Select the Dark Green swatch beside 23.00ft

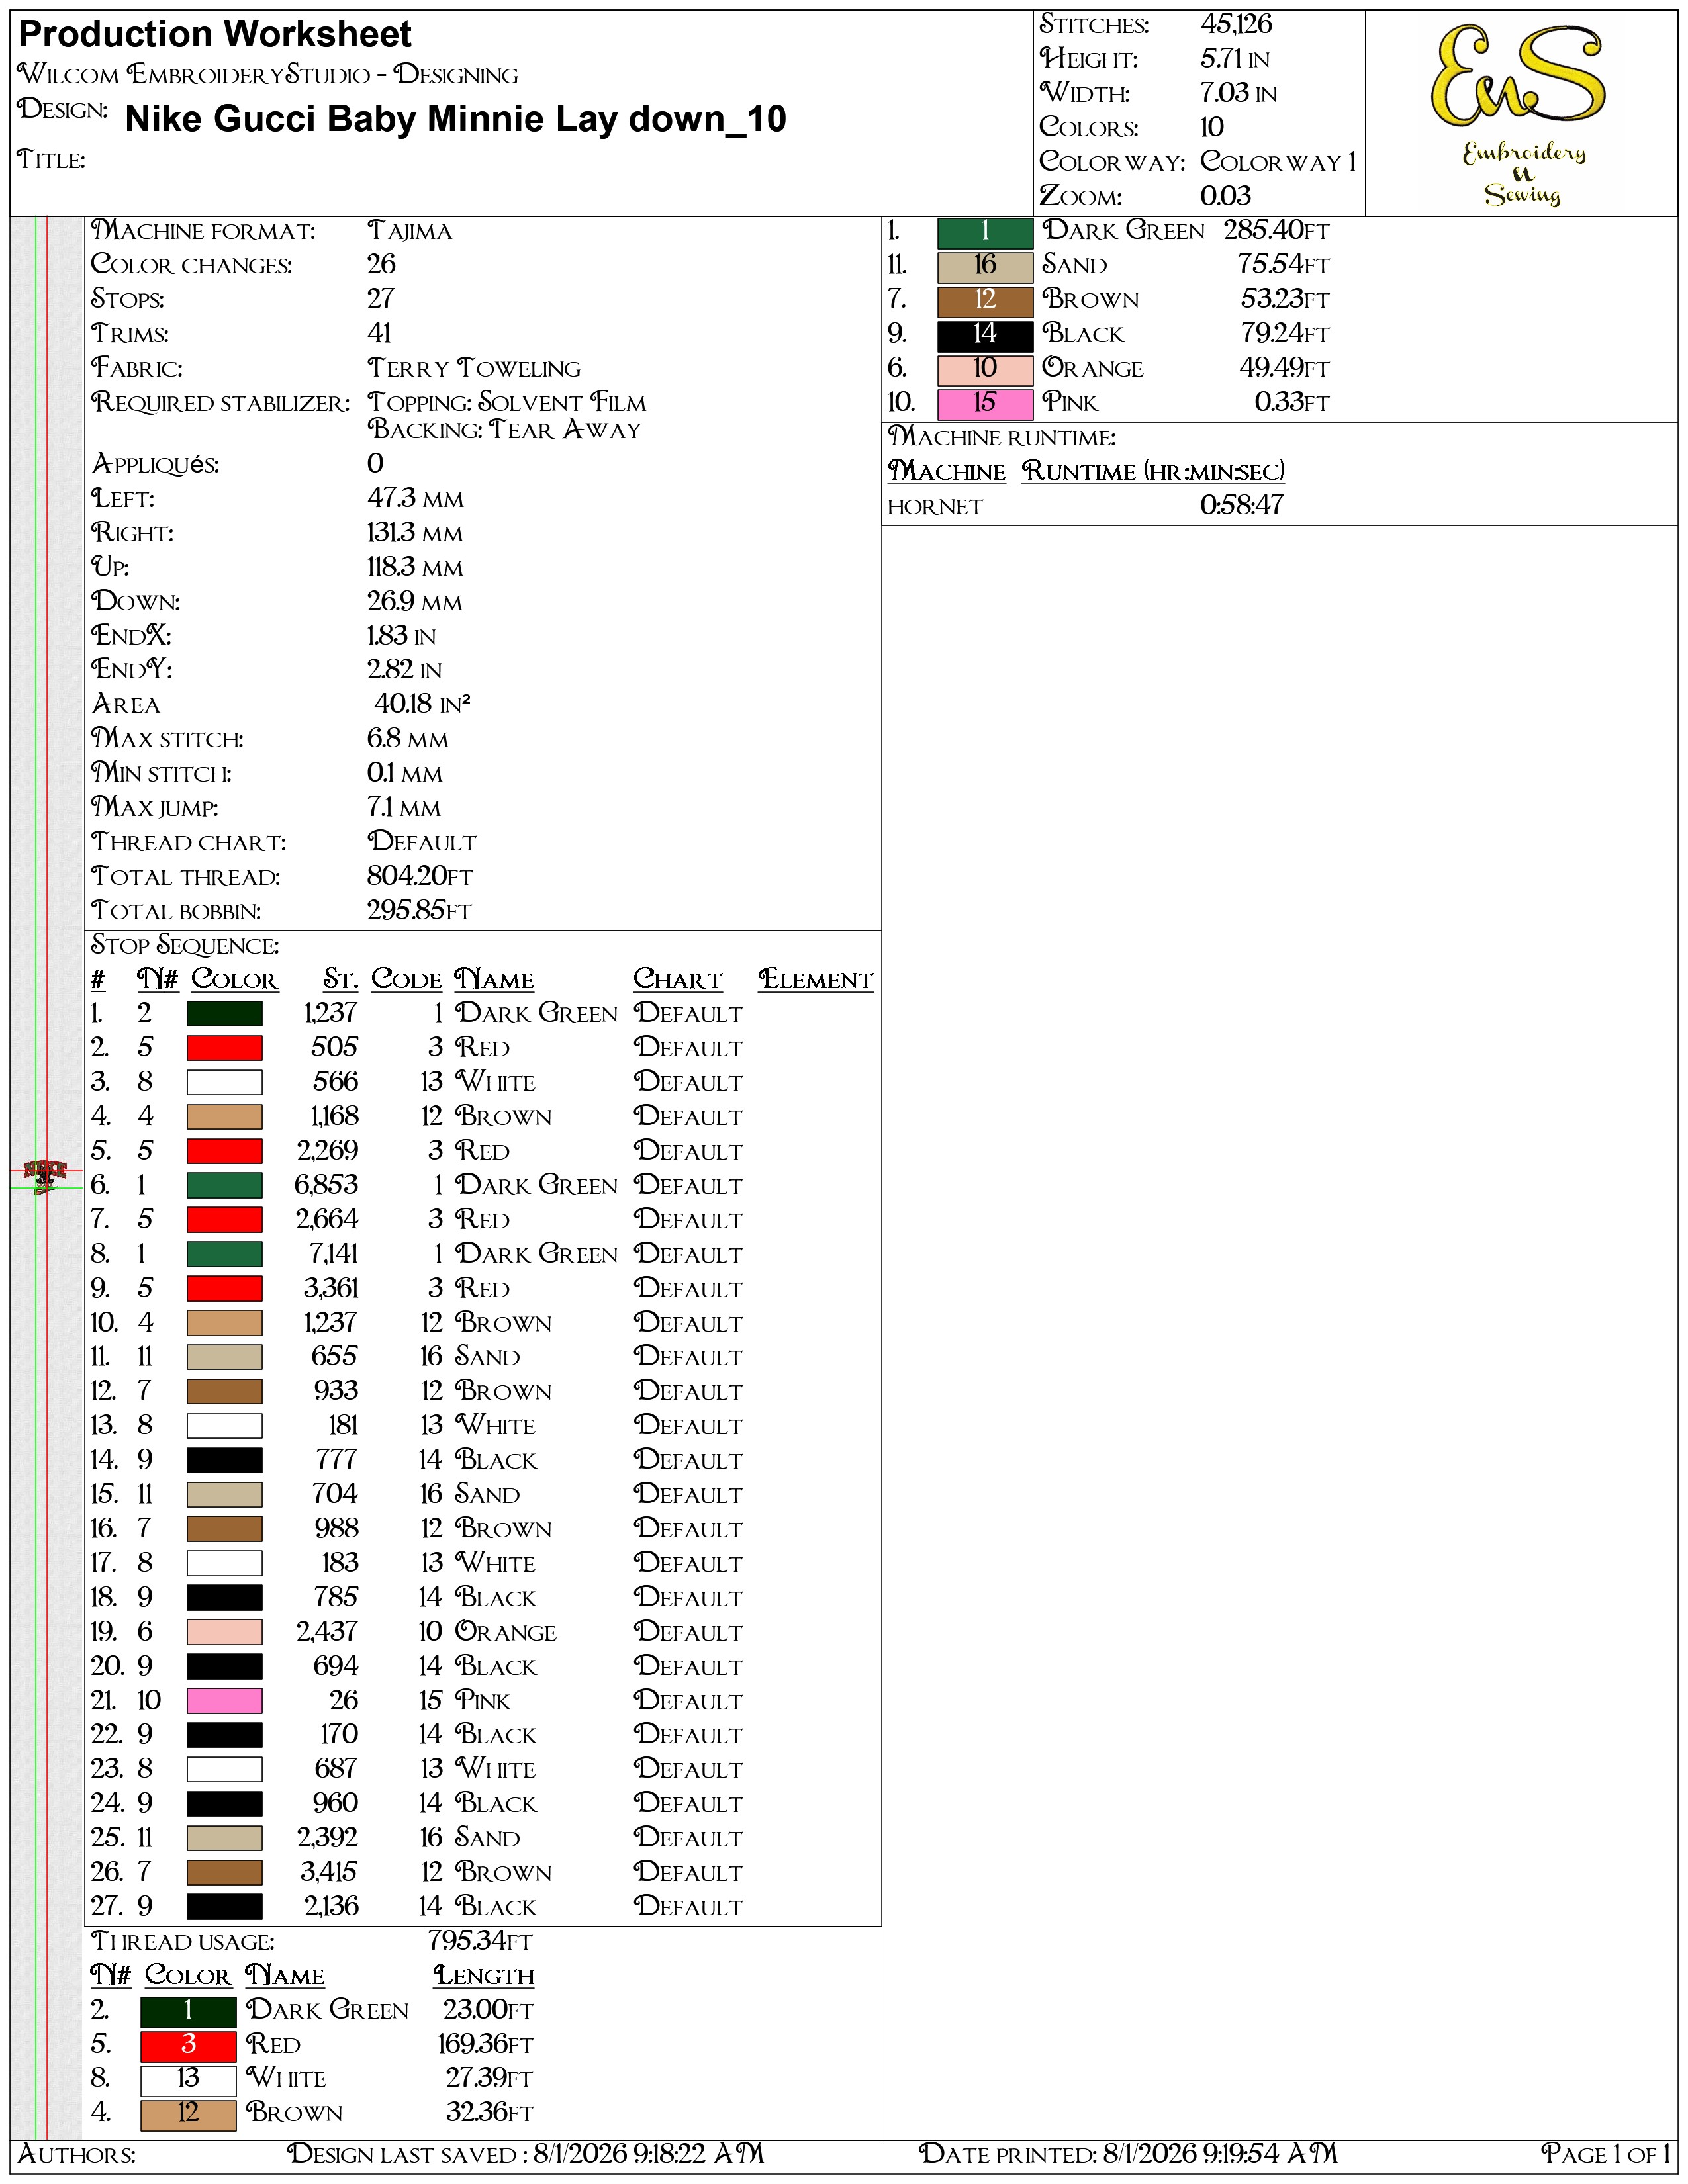tap(188, 2011)
